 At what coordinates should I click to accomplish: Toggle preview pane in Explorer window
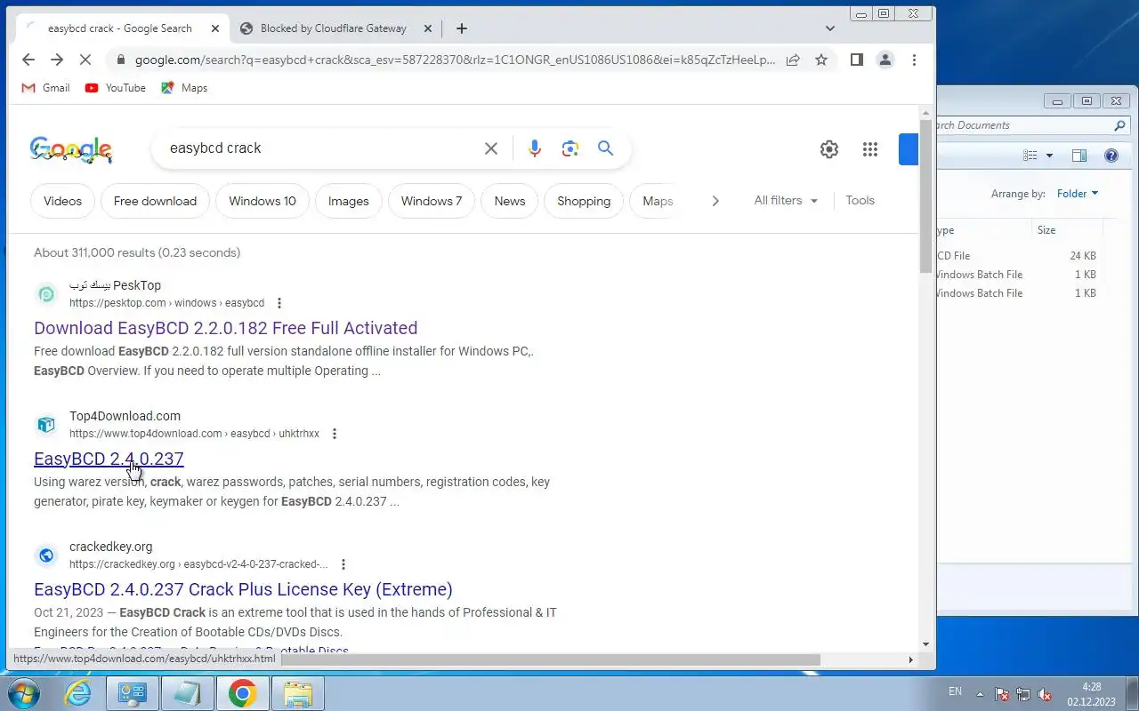point(1079,156)
